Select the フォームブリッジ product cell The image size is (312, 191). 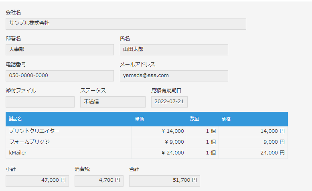click(69, 142)
